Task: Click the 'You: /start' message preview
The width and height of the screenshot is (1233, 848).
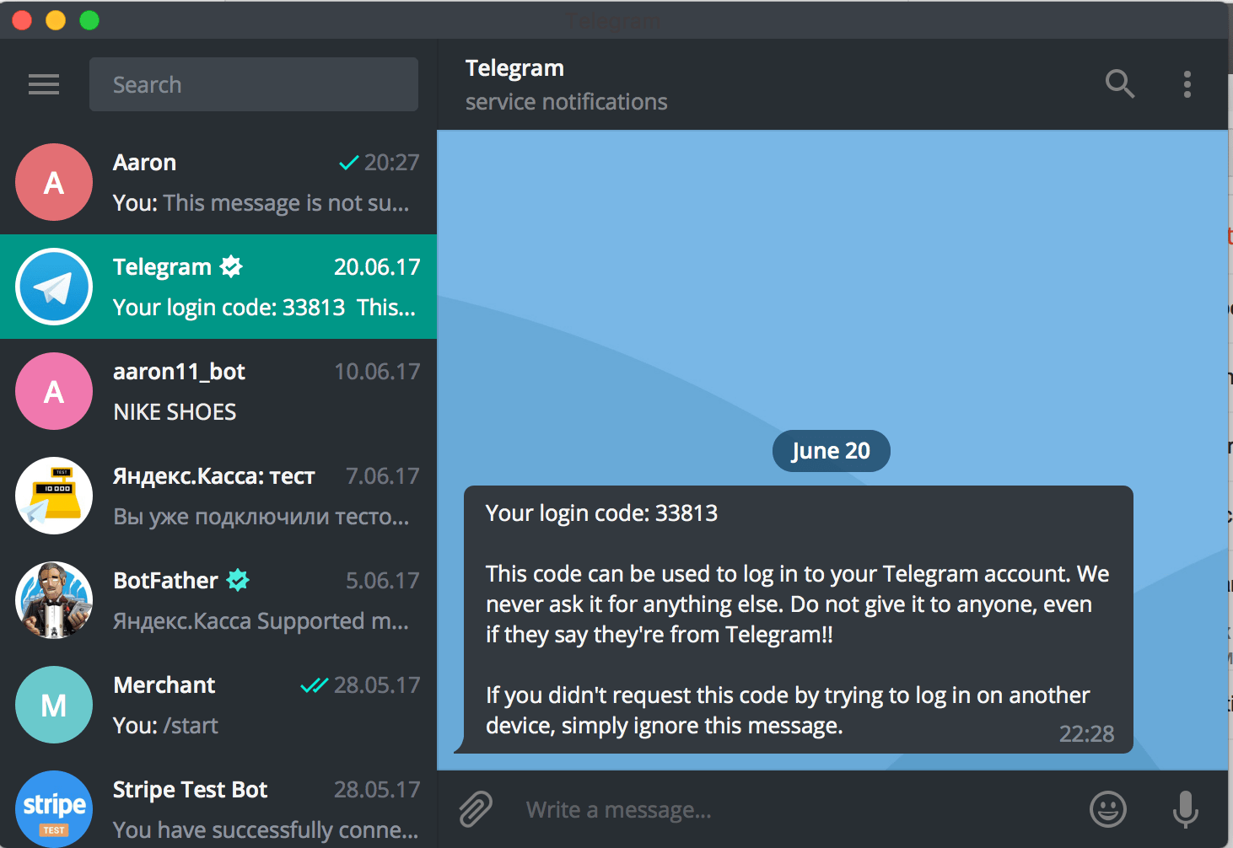Action: [165, 726]
